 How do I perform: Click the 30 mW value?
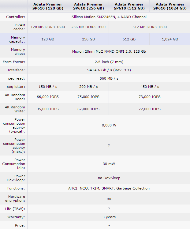coord(109,164)
